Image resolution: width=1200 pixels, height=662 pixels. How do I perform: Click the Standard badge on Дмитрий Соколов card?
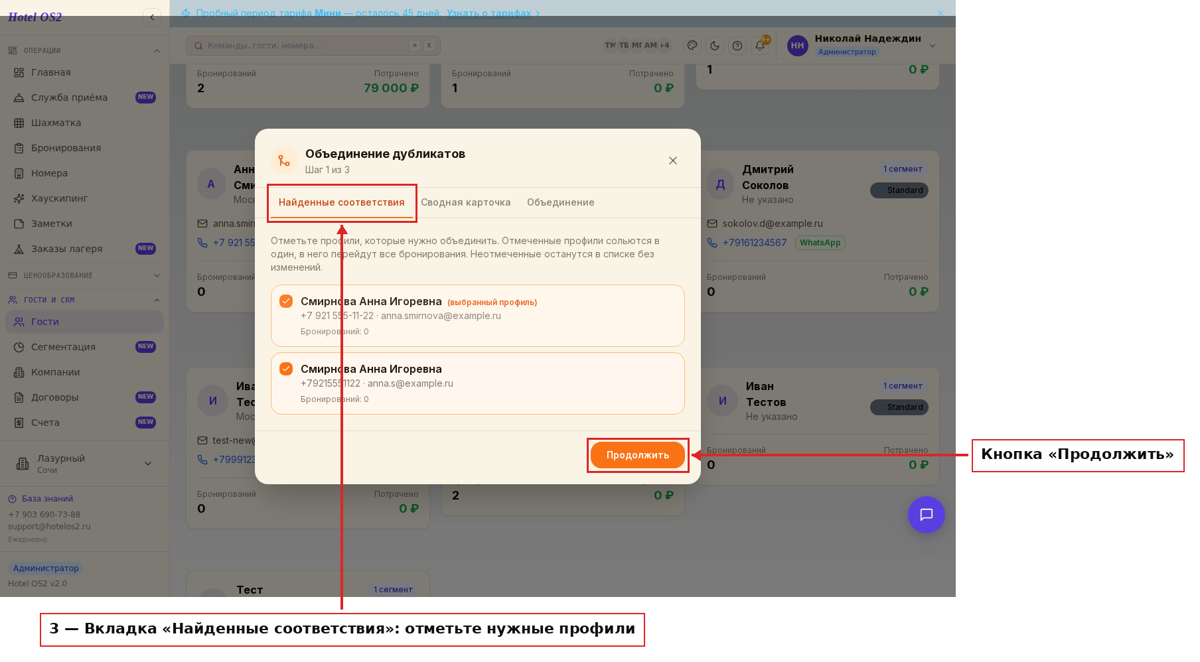point(899,190)
